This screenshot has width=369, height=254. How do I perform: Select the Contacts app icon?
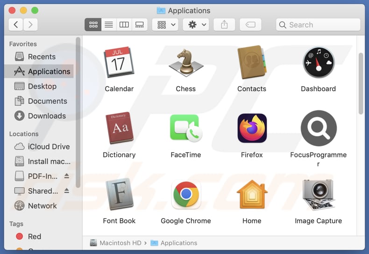pyautogui.click(x=252, y=62)
